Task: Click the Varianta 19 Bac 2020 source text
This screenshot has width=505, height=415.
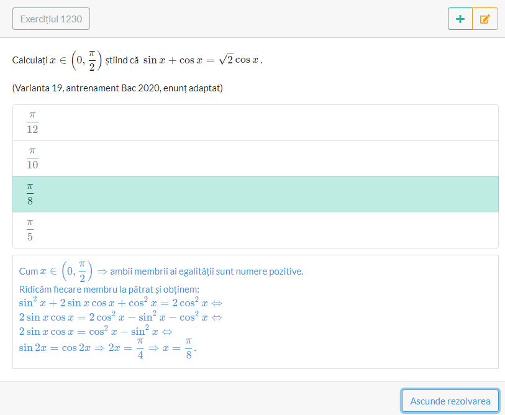Action: [x=117, y=88]
